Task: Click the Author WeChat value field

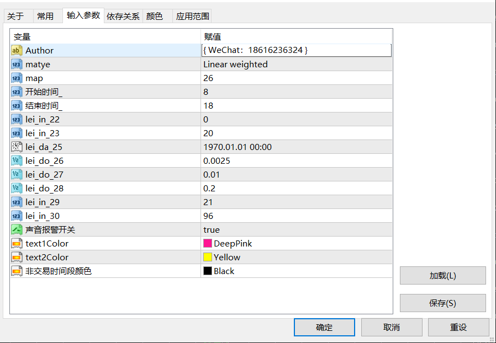Action: click(297, 50)
